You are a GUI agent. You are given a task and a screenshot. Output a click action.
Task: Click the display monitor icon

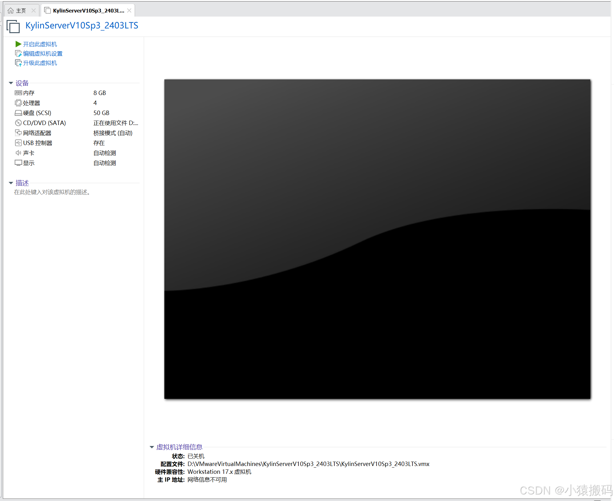click(18, 163)
